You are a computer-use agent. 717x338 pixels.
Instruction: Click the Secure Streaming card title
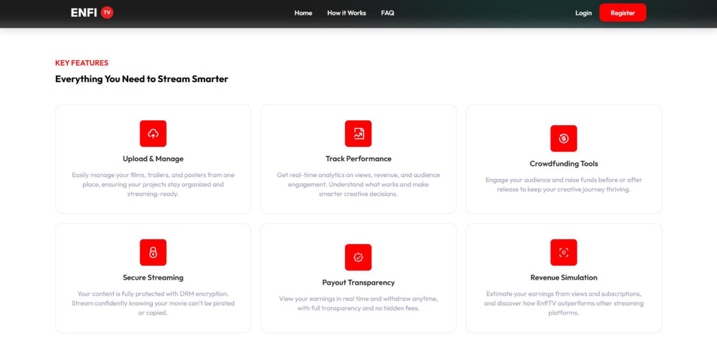[x=153, y=277]
